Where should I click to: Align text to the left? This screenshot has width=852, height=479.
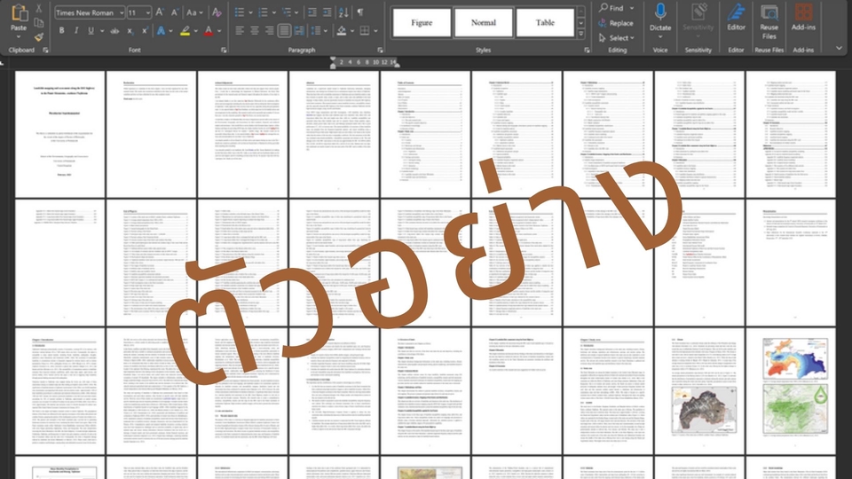[x=240, y=31]
